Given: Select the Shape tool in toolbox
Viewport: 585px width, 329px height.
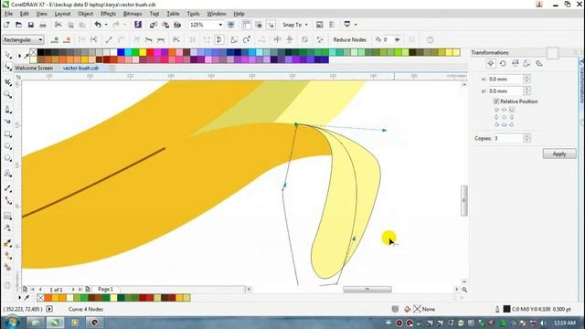Looking at the screenshot, I should tap(8, 68).
